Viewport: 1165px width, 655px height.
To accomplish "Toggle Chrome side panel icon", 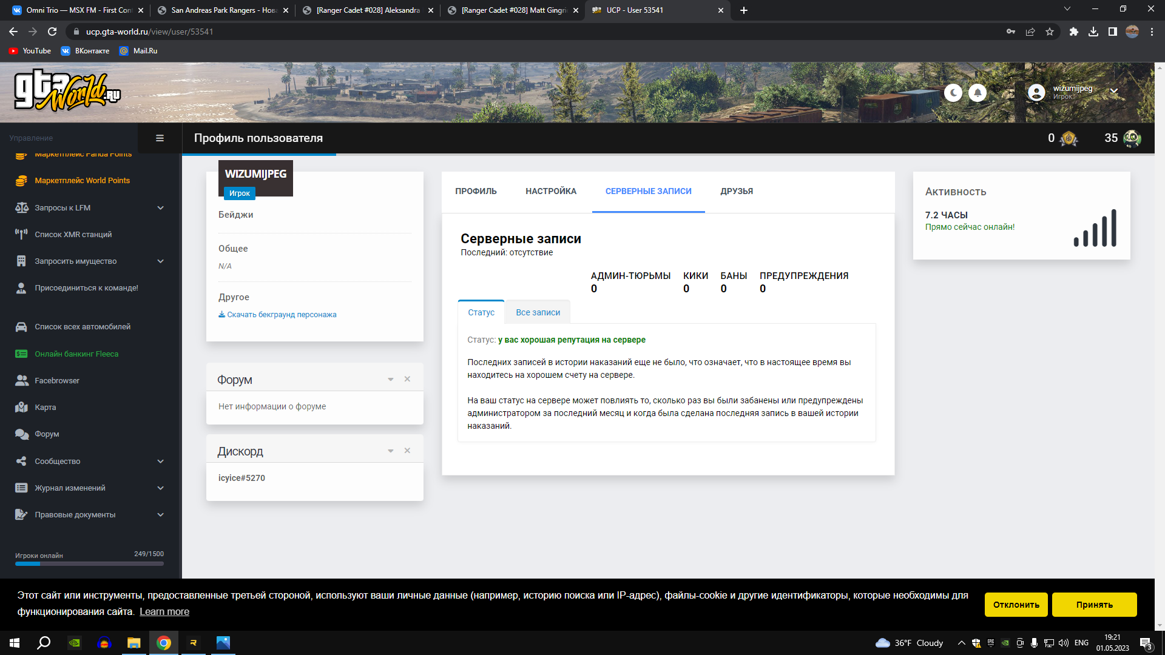I will 1113,32.
